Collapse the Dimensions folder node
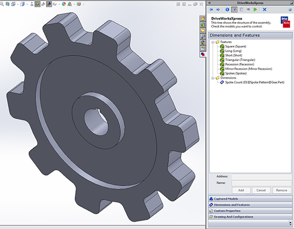 click(213, 78)
